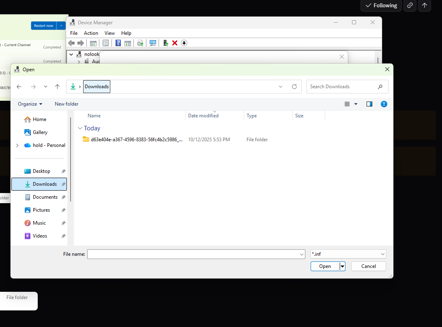Expand hold - Personal OneDrive tree node
The height and width of the screenshot is (327, 442).
(17, 145)
